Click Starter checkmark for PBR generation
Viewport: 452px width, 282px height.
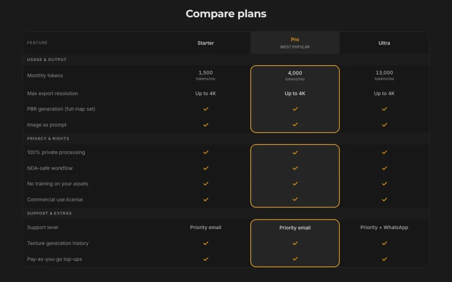pyautogui.click(x=206, y=109)
